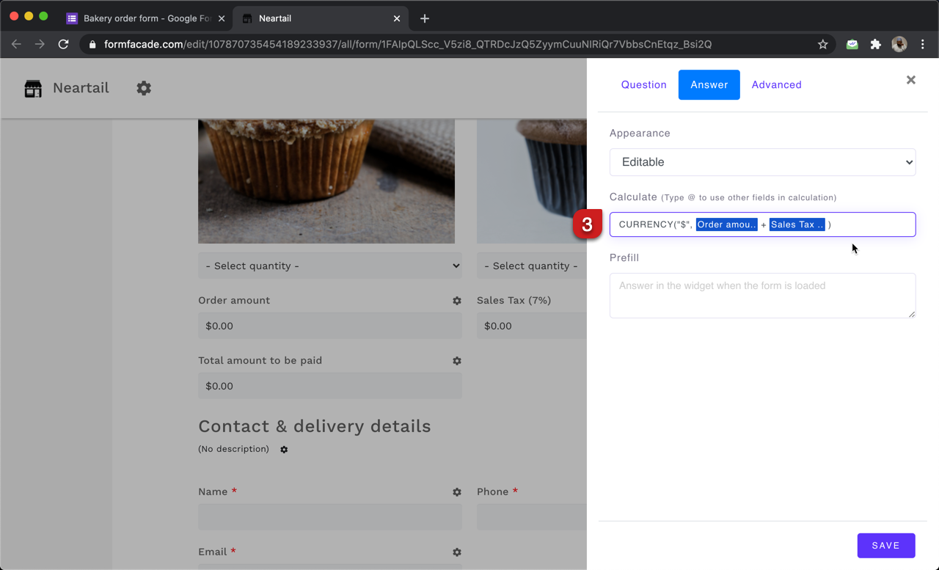
Task: Switch to the Advanced tab
Action: point(776,85)
